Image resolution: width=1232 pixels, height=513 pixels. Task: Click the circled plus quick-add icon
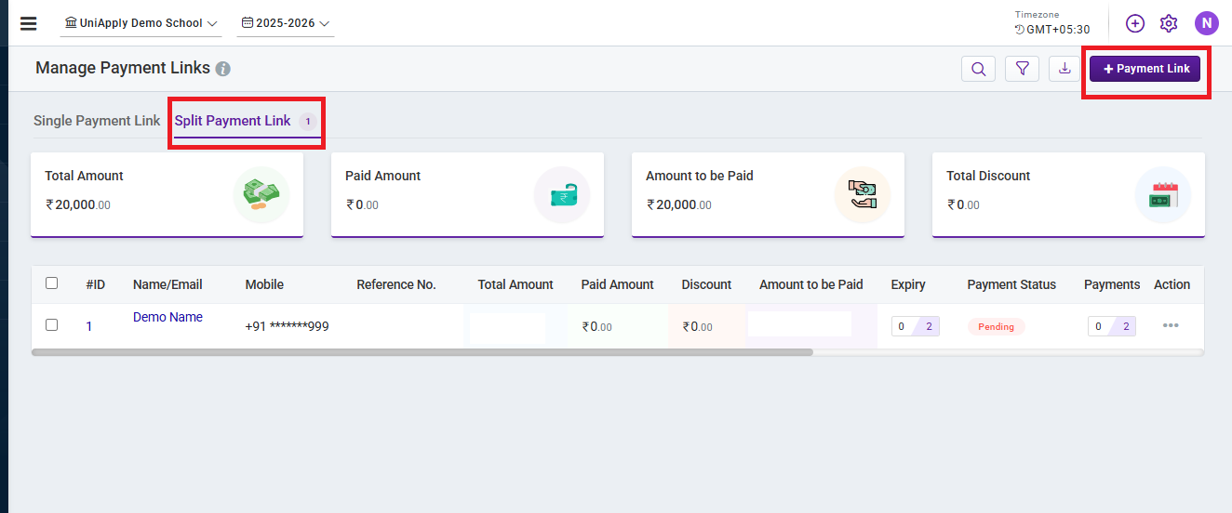tap(1134, 23)
